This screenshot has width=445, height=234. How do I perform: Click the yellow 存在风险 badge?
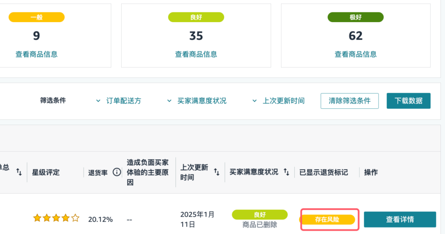click(327, 220)
